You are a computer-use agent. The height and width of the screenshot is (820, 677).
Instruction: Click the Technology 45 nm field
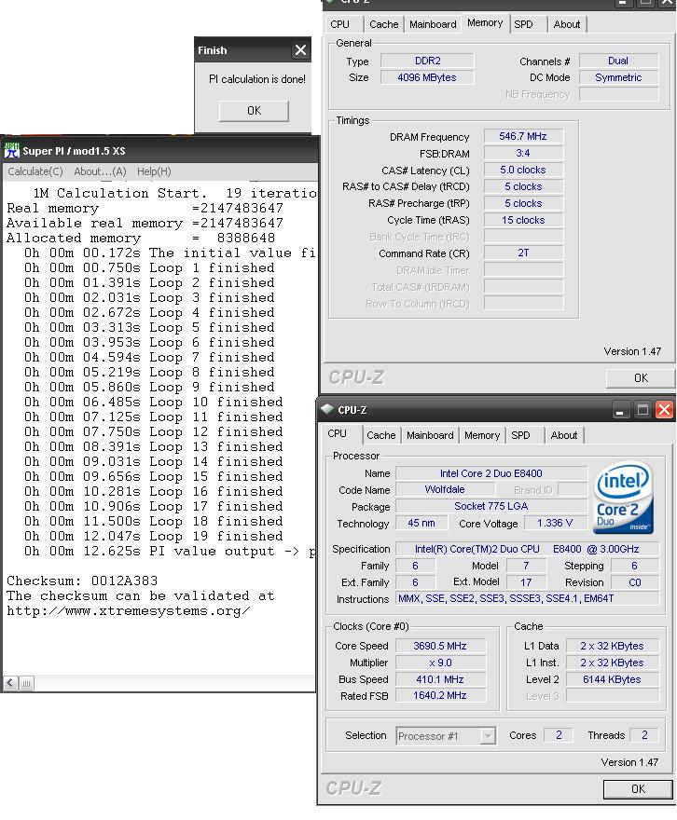click(x=421, y=523)
